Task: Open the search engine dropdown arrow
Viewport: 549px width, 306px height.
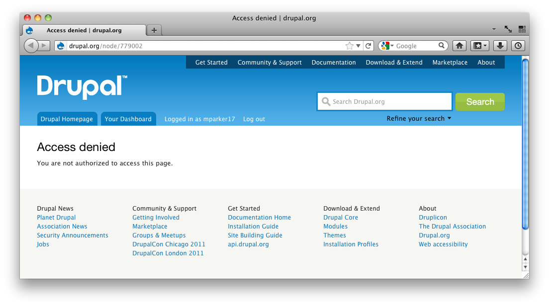Action: 392,45
